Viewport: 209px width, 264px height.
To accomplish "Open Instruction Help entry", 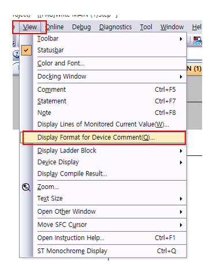I will 103,238.
